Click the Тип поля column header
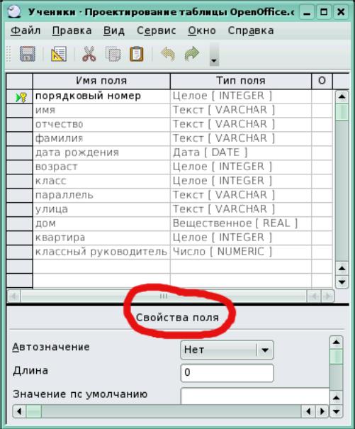355x429 pixels. pos(241,81)
